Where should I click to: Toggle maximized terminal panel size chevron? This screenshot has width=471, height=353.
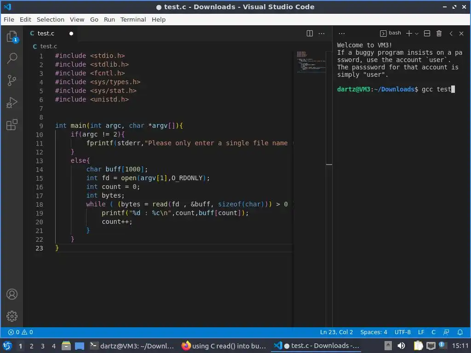(451, 33)
